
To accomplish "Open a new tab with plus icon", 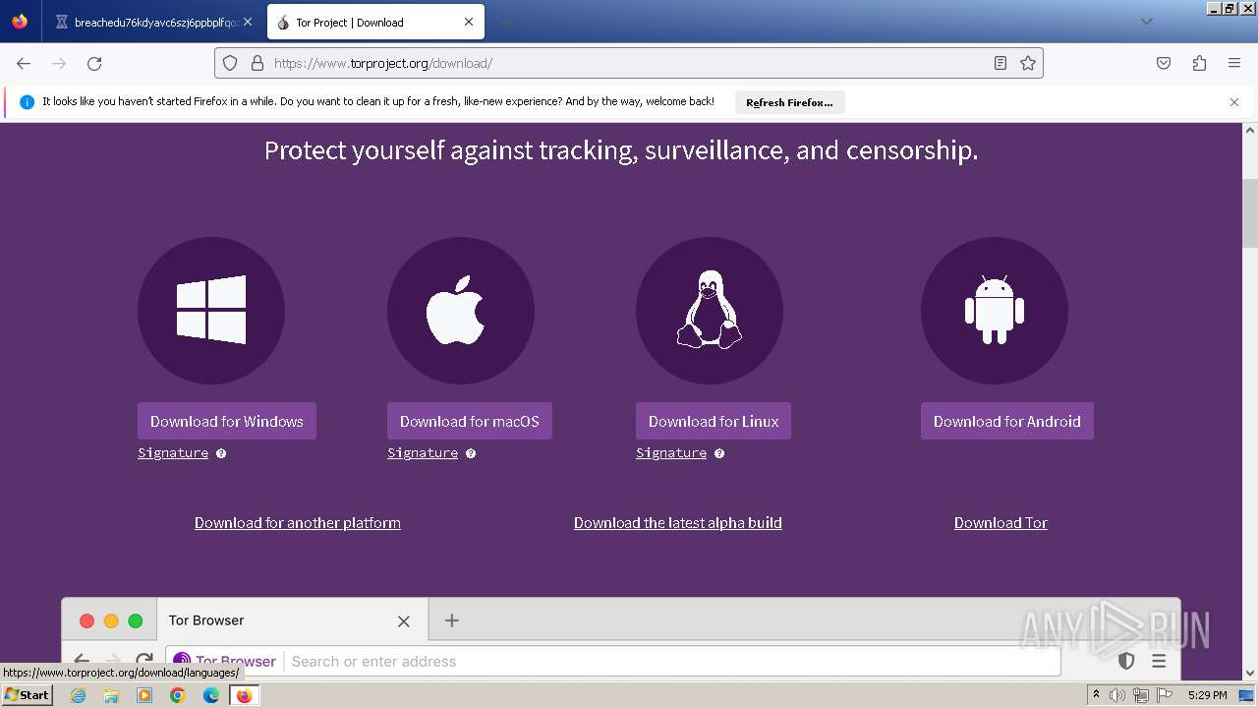I will pos(505,22).
